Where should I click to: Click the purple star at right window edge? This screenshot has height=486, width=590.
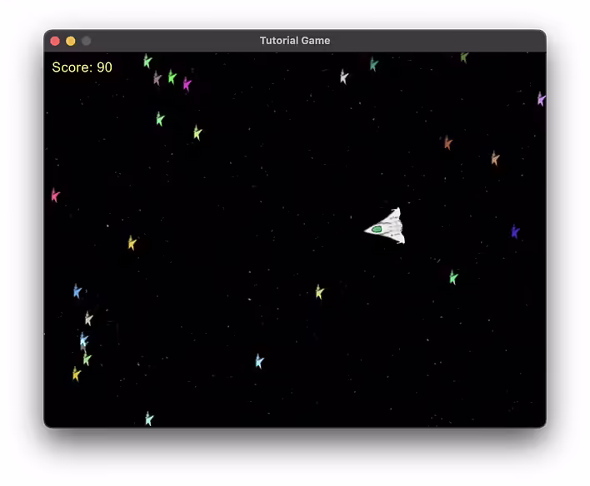(x=541, y=99)
